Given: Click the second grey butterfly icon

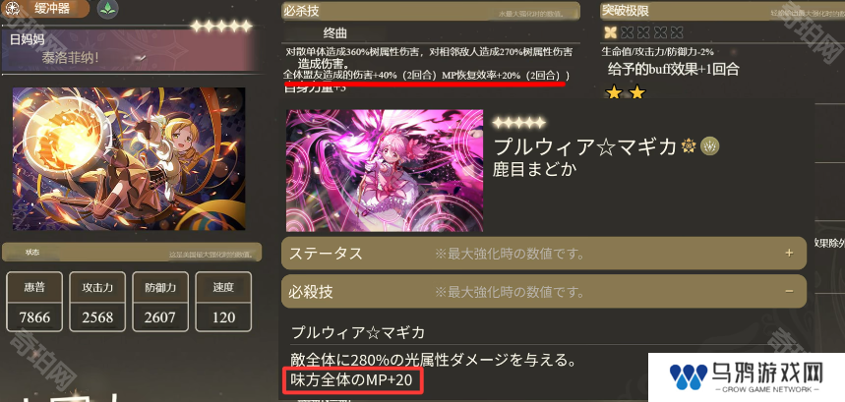Looking at the screenshot, I should tap(643, 32).
